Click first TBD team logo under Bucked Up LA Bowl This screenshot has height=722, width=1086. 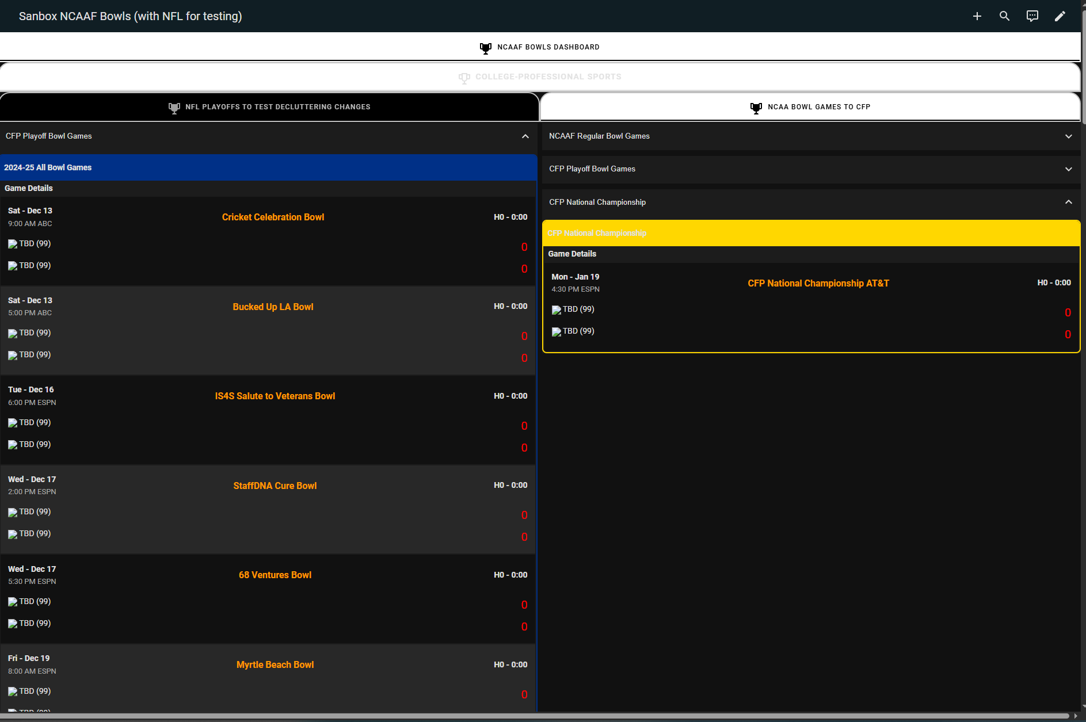coord(13,333)
